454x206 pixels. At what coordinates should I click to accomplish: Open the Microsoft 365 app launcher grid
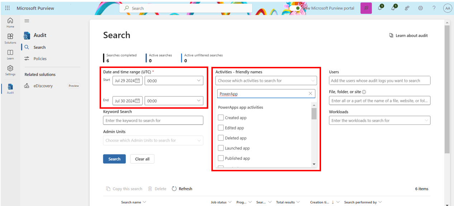7,8
